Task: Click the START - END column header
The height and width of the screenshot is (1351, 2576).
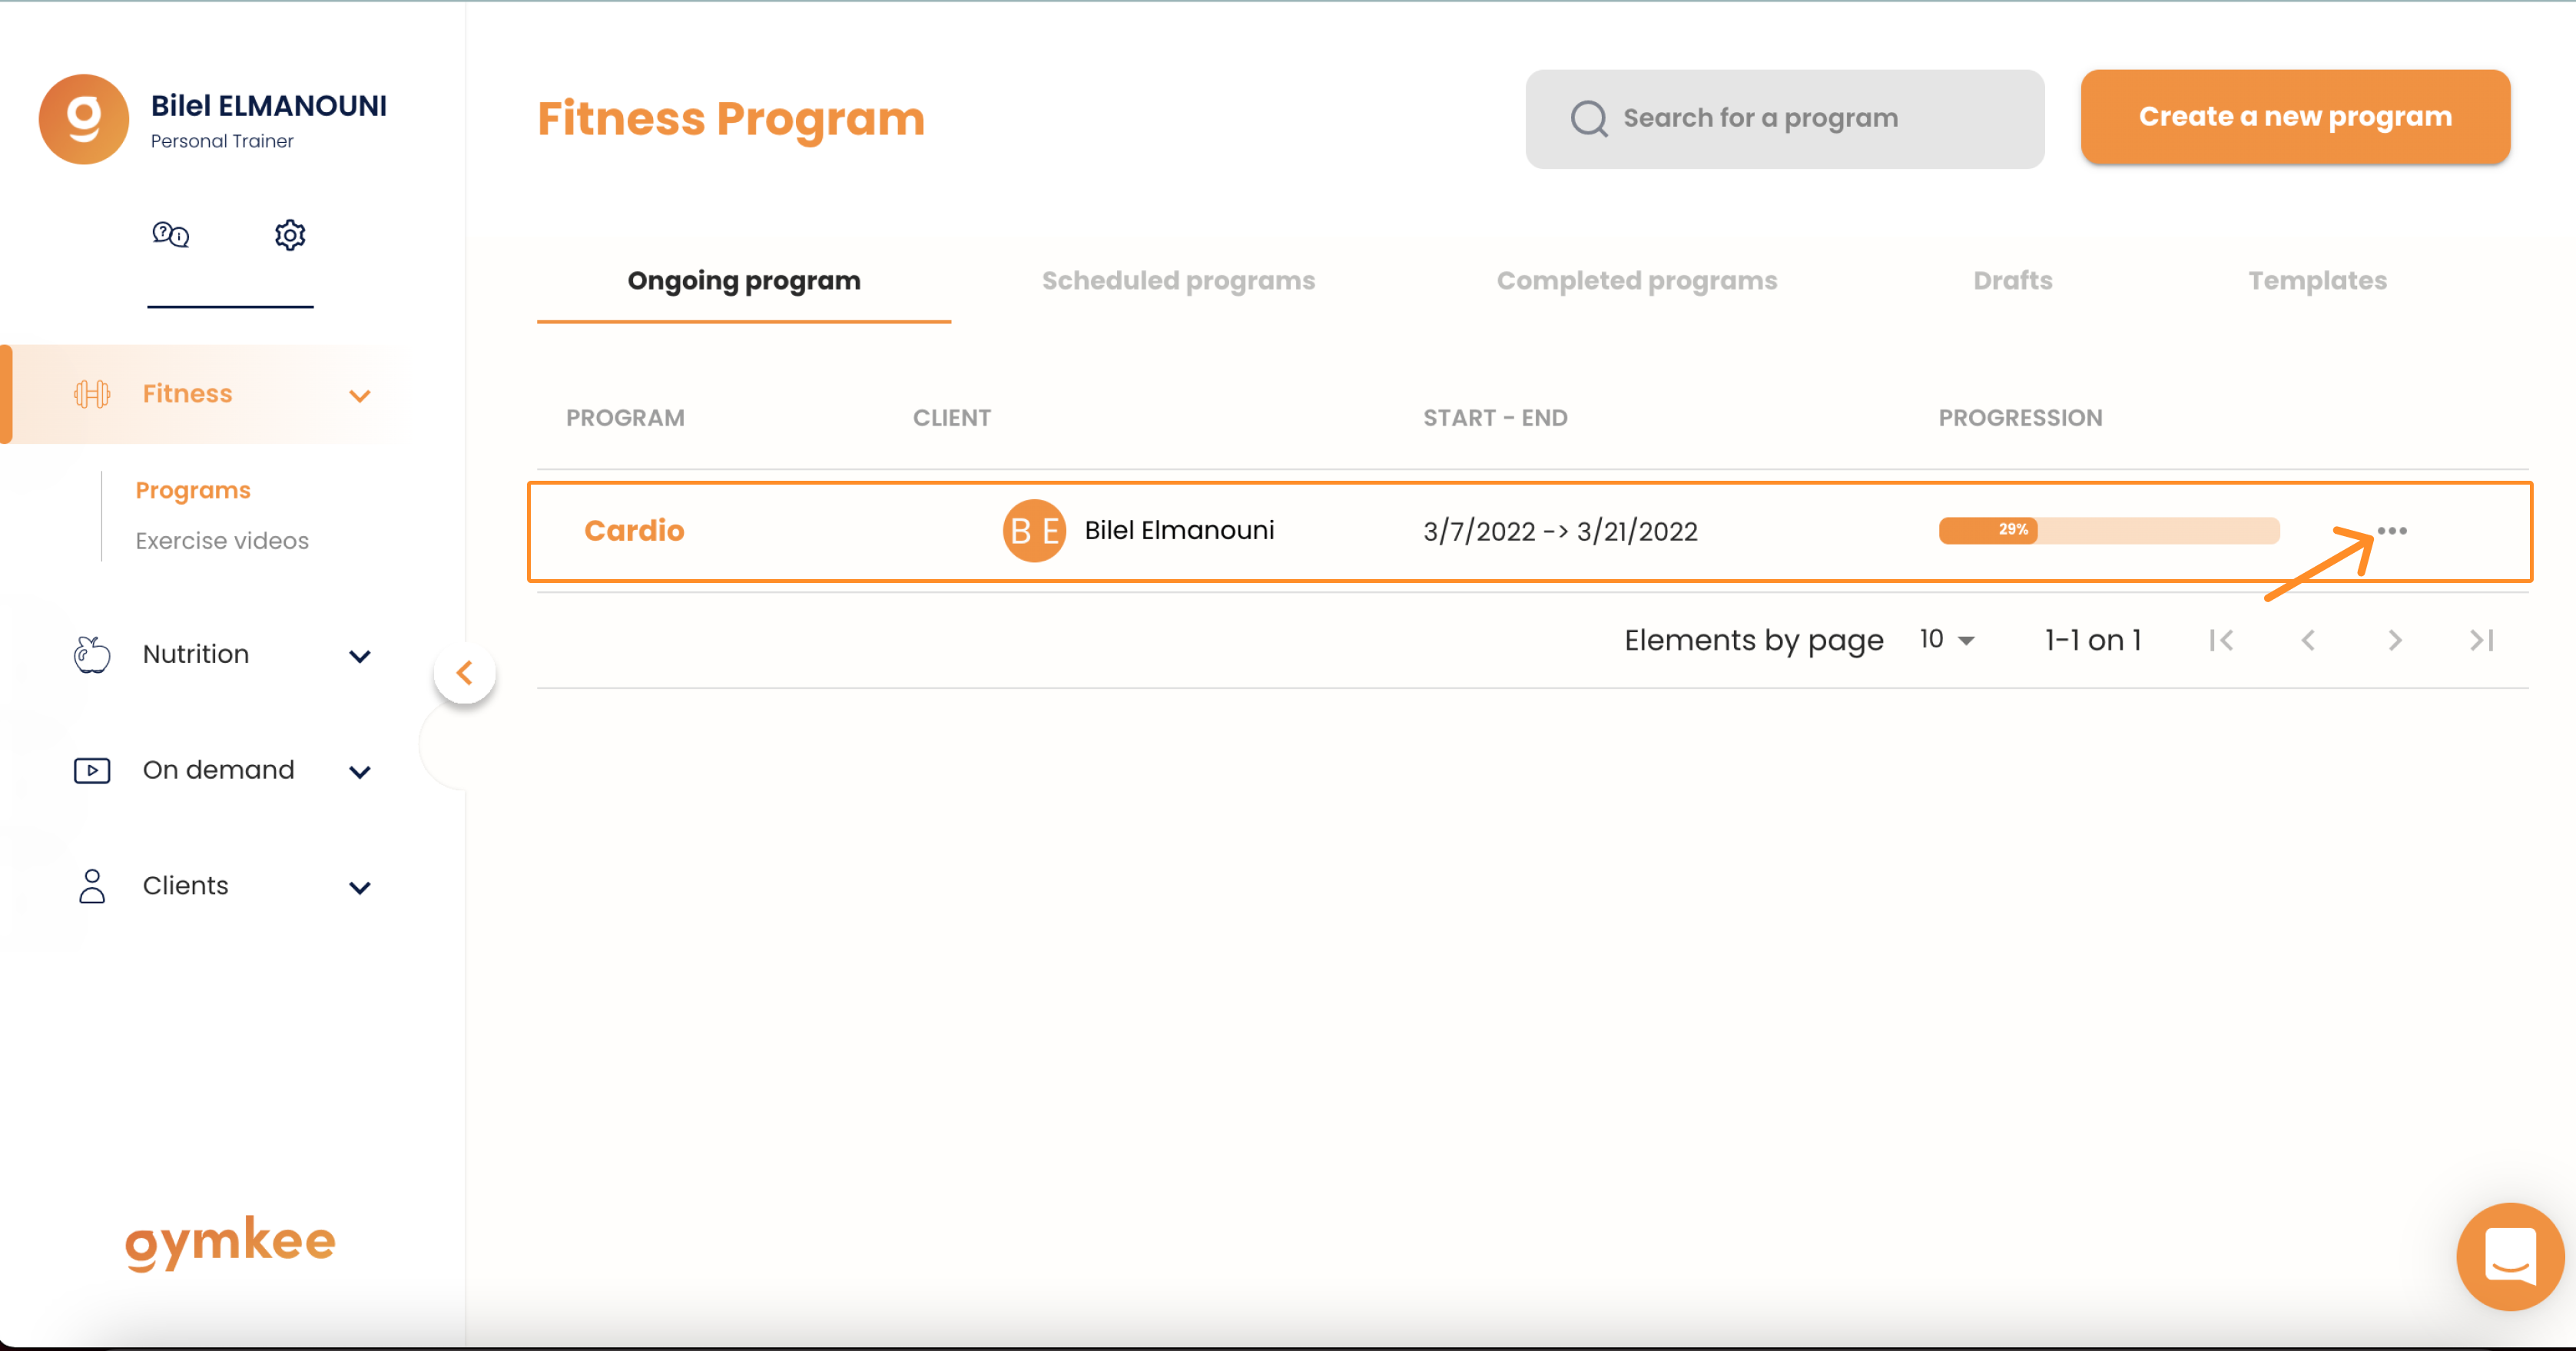Action: [1495, 418]
